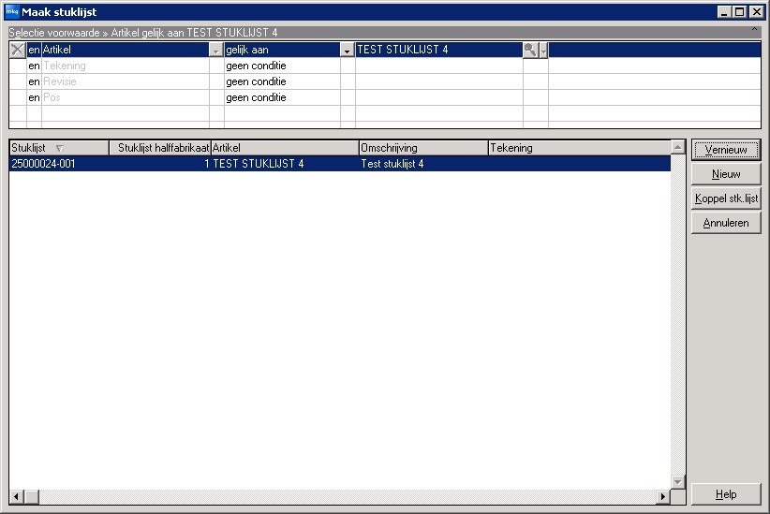The width and height of the screenshot is (770, 514).
Task: Select the Tekening condition row
Action: [x=385, y=66]
